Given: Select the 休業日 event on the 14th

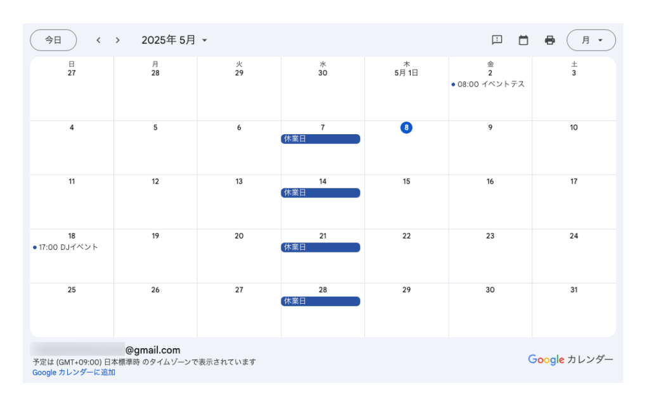Looking at the screenshot, I should pyautogui.click(x=320, y=192).
